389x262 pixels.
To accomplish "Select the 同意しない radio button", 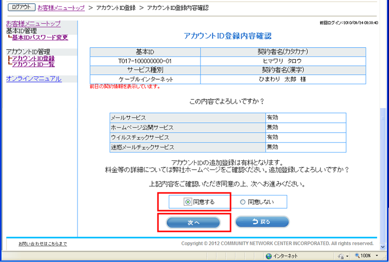I will [242, 202].
